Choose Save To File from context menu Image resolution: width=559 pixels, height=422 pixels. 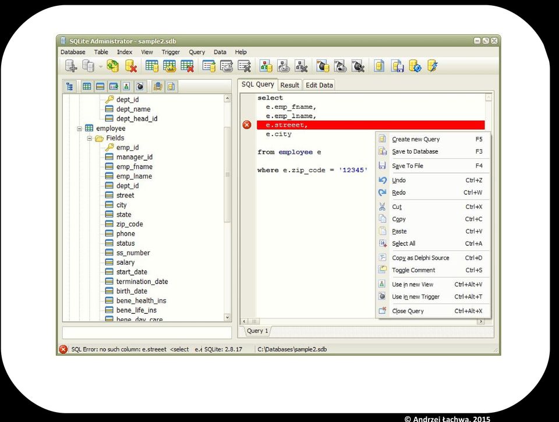click(x=433, y=166)
